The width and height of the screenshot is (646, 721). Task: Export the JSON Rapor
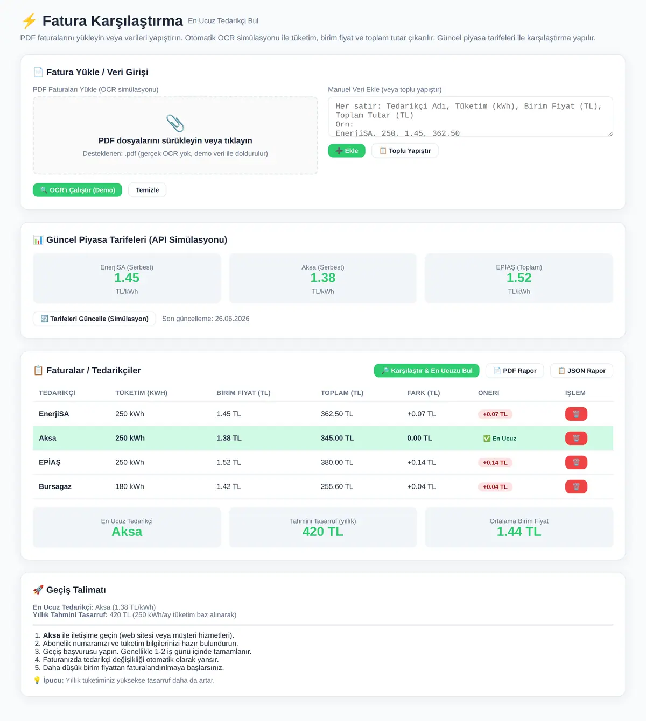tap(581, 371)
